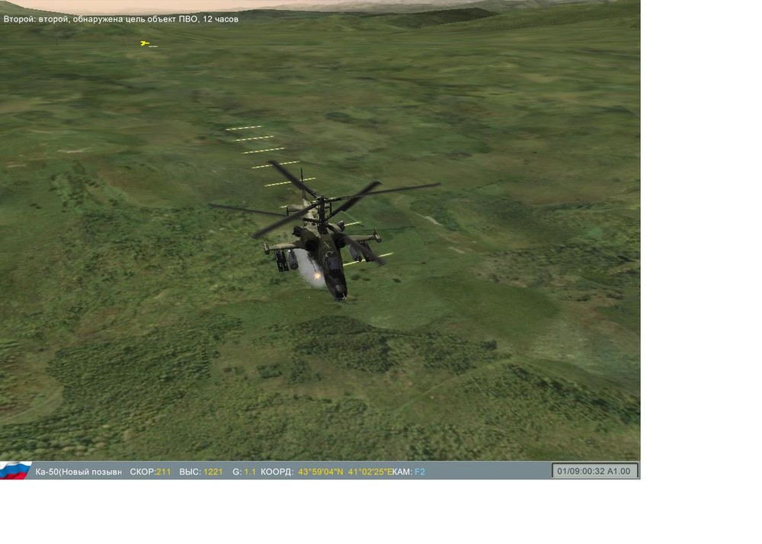This screenshot has width=762, height=544.
Task: Click the speed value 211
Action: (164, 472)
